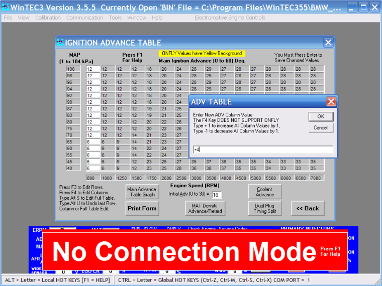Click the Print Form button
The height and width of the screenshot is (286, 382).
click(142, 208)
